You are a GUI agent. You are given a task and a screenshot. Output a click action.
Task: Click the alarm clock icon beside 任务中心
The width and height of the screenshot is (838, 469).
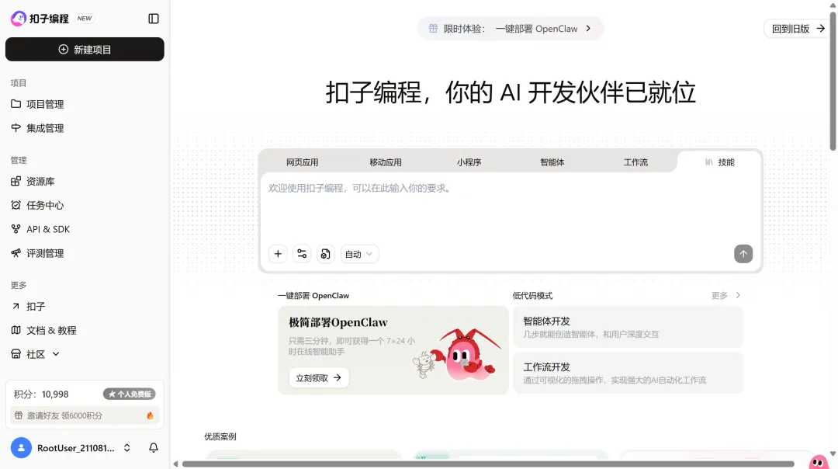pyautogui.click(x=16, y=205)
